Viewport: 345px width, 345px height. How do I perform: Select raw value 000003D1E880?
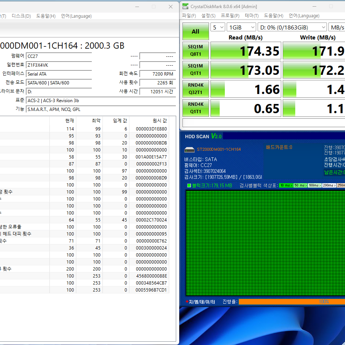click(151, 129)
